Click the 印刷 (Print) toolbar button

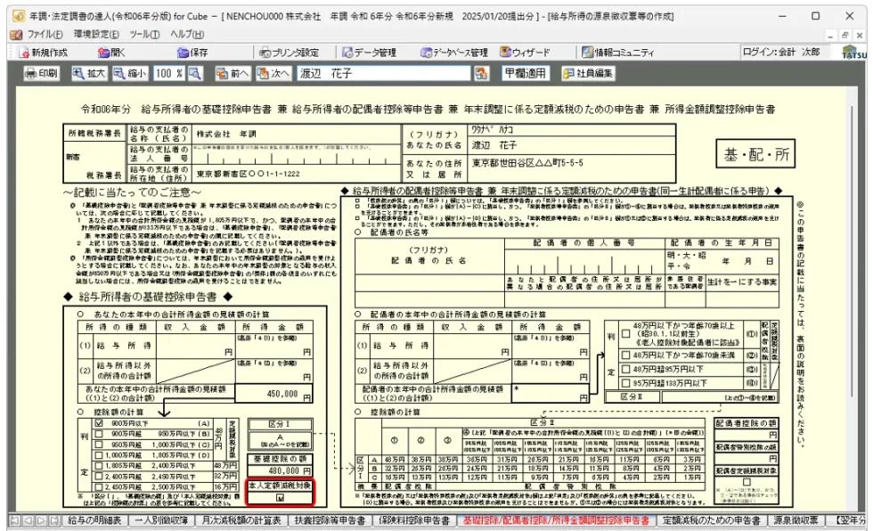coord(41,73)
